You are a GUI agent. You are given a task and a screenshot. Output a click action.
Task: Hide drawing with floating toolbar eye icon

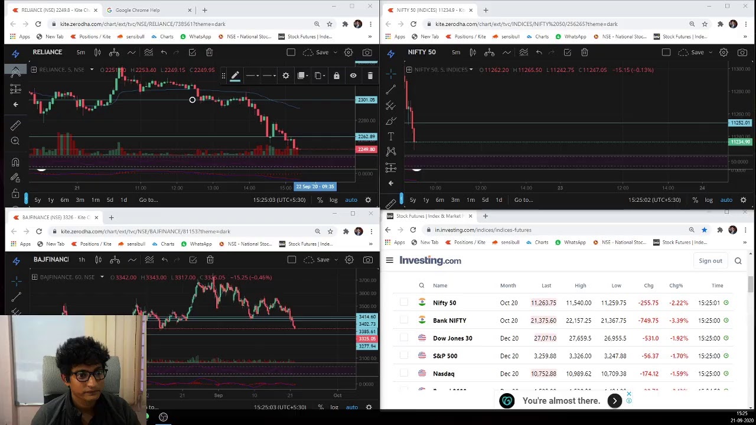tap(353, 76)
